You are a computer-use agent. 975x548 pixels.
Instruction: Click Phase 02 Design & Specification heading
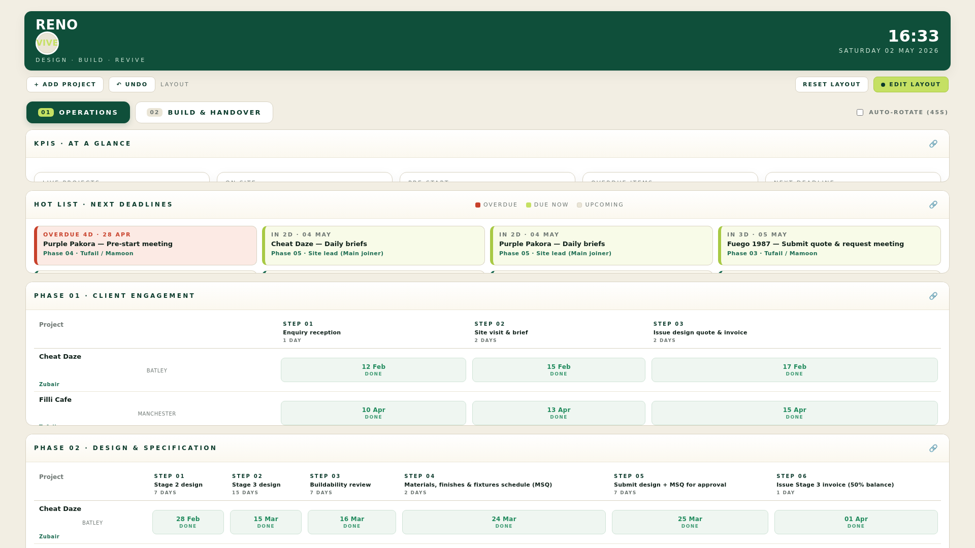tap(125, 448)
